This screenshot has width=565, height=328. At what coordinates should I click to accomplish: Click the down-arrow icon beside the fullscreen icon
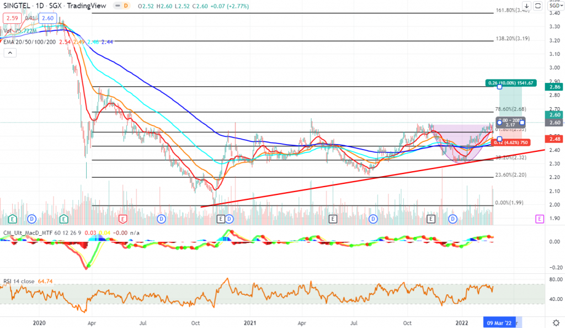click(526, 6)
